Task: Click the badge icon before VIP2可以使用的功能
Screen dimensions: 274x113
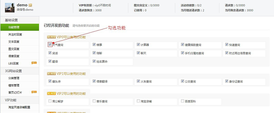Action: 52,94
